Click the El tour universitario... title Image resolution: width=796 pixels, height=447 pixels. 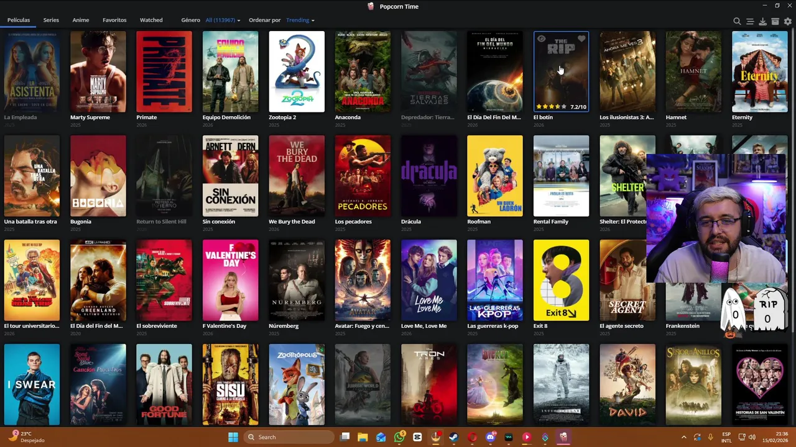click(x=32, y=326)
